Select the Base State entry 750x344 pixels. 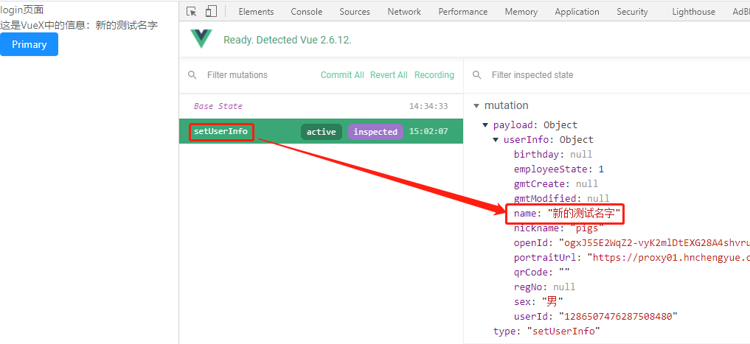coord(321,106)
